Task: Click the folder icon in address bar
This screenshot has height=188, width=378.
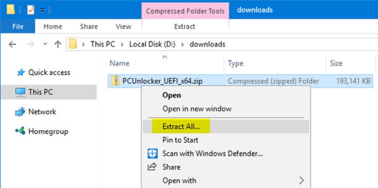Action: (x=73, y=44)
